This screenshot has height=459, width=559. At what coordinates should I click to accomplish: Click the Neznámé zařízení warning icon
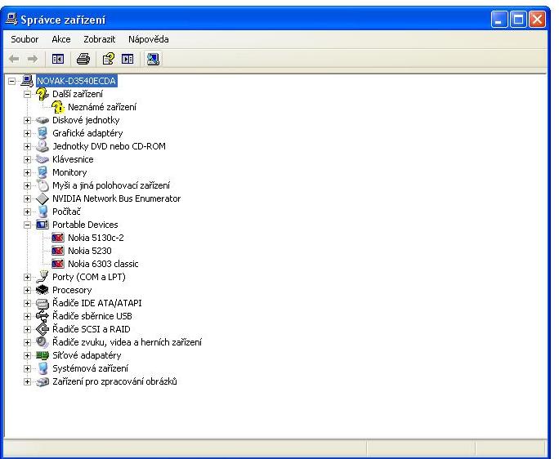coord(58,107)
